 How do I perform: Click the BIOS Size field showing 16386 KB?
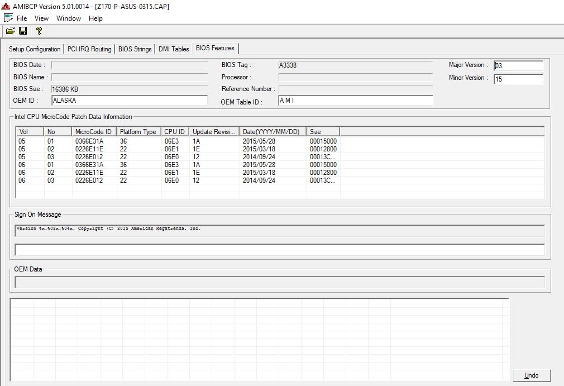tap(130, 89)
